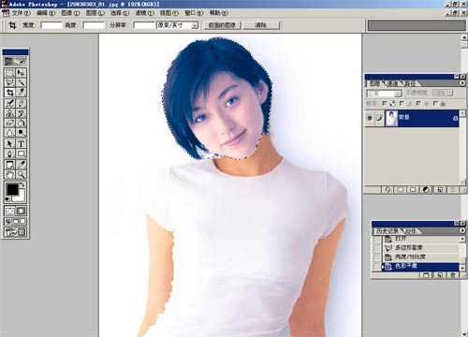Select the Rectangular Marquee tool
Image resolution: width=468 pixels, height=337 pixels.
tap(10, 73)
